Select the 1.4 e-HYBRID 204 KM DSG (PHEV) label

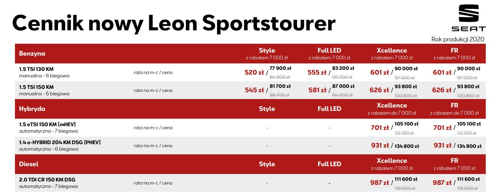(60, 142)
